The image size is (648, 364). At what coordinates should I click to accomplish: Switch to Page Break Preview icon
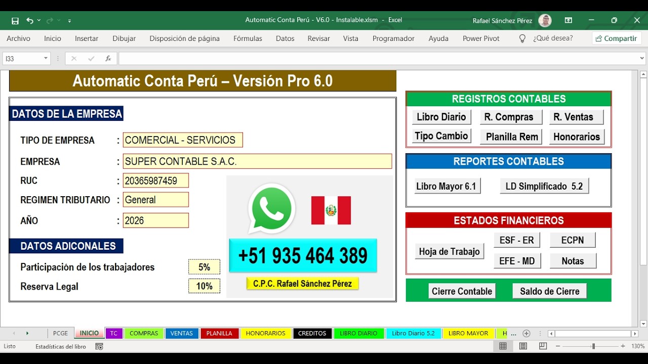pyautogui.click(x=543, y=346)
